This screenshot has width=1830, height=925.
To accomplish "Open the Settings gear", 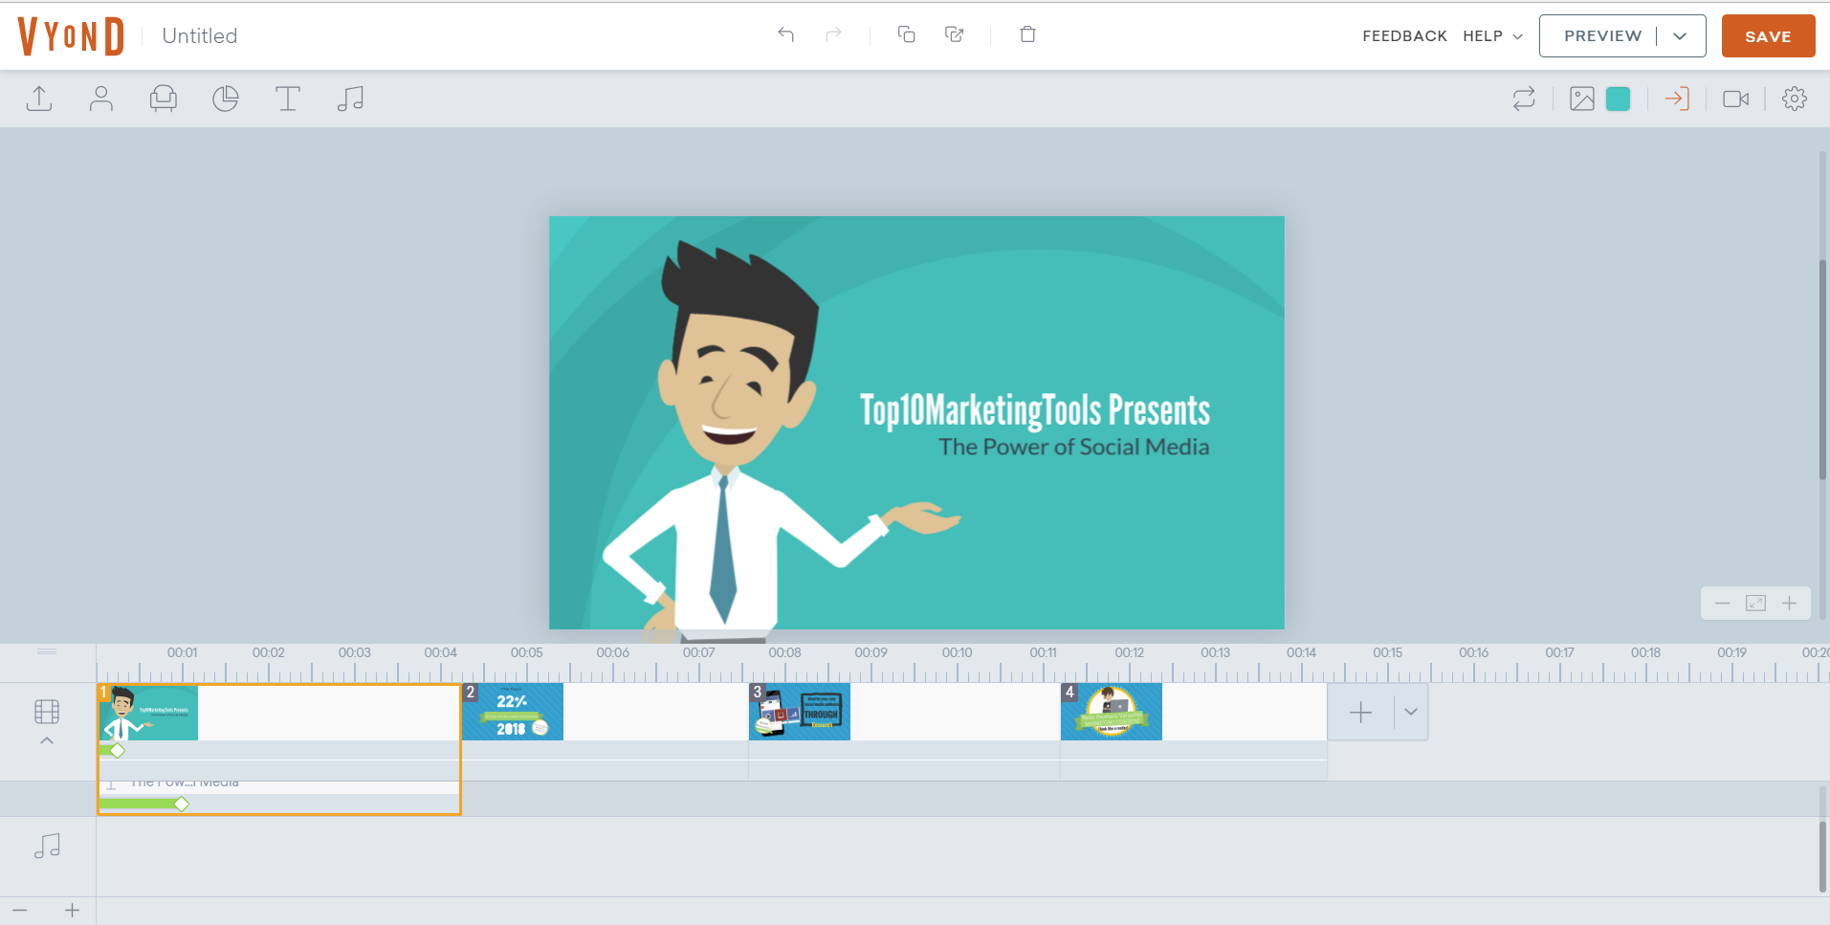I will (1795, 99).
